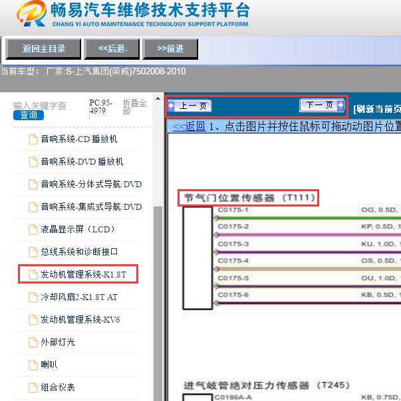Click the C0175-3 pin label
401x401 pixels.
click(x=233, y=244)
